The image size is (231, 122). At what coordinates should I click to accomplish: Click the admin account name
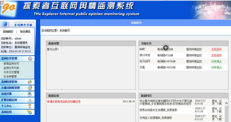coord(18,38)
